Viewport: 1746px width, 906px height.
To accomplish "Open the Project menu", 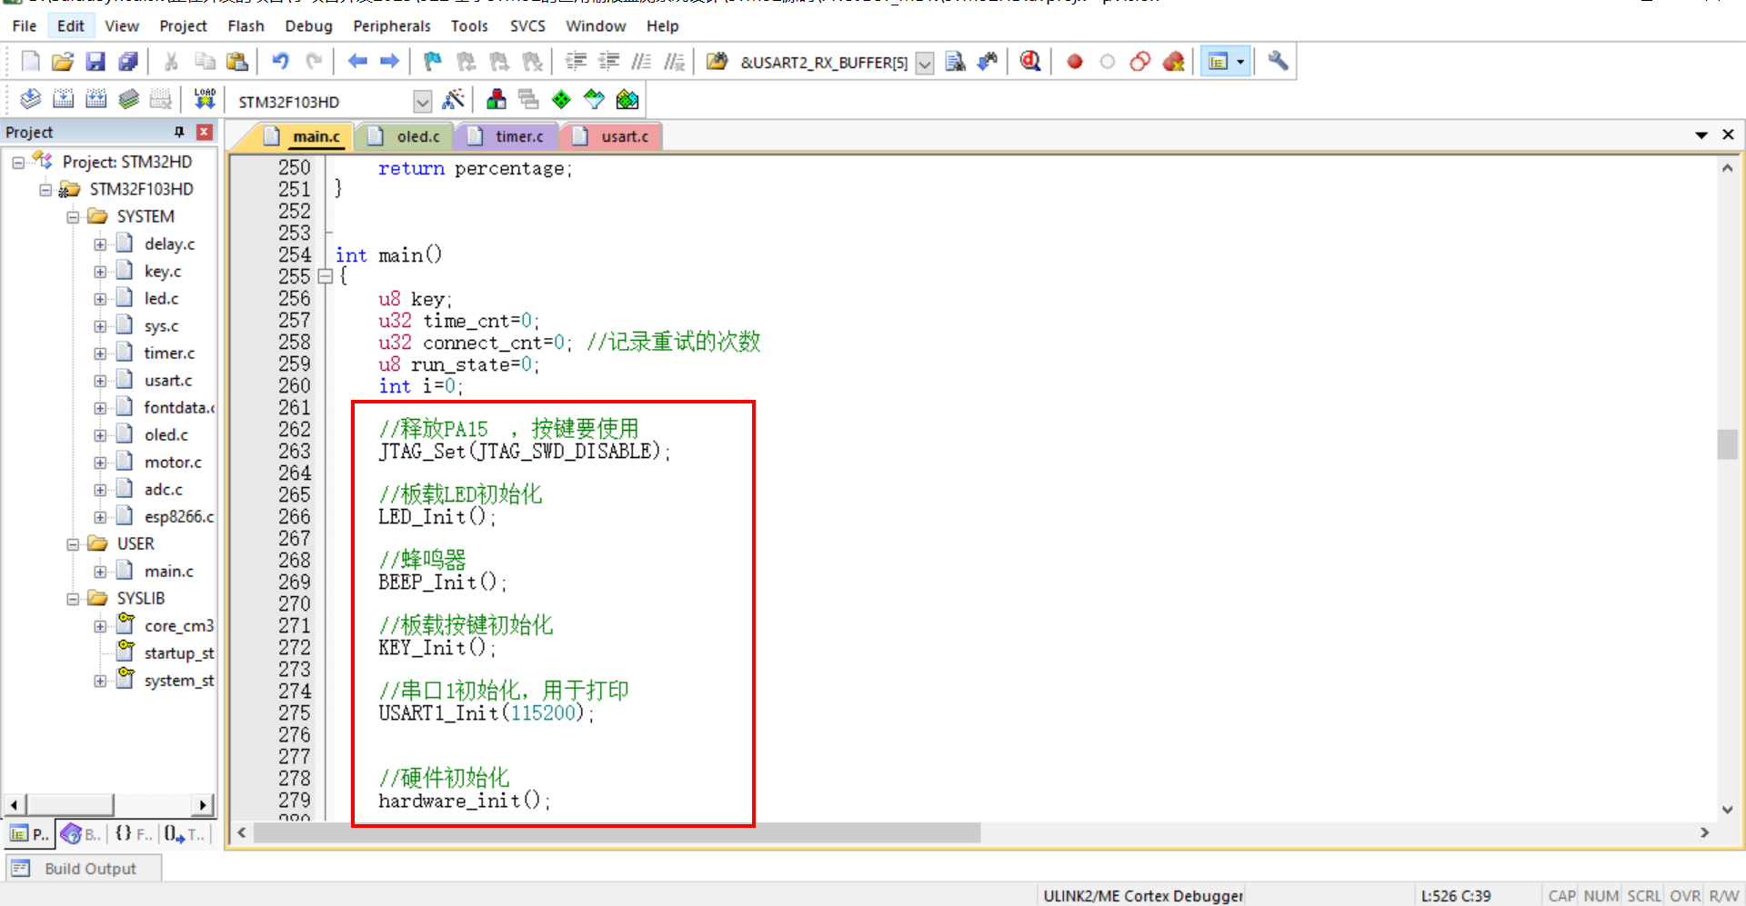I will coord(184,25).
